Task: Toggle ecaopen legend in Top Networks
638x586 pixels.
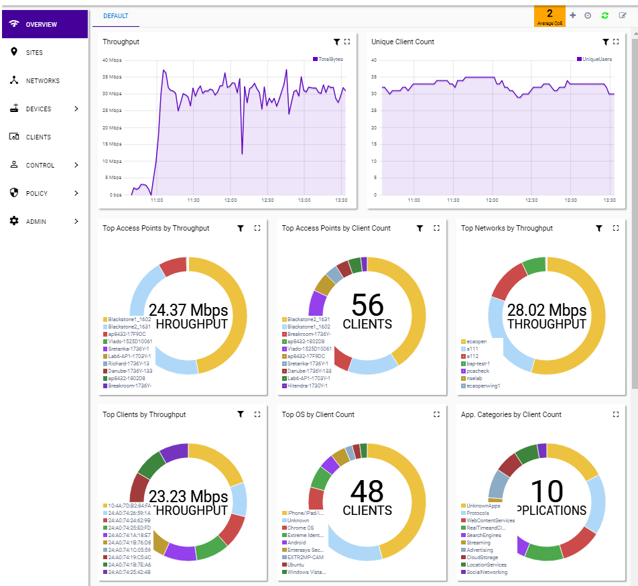Action: 474,342
